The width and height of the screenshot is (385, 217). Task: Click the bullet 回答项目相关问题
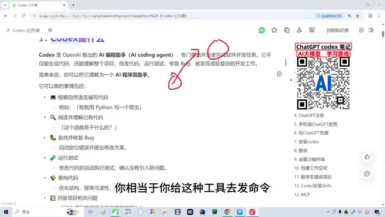point(78,198)
